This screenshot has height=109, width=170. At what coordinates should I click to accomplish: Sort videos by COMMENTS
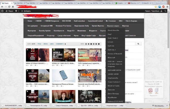point(59,44)
